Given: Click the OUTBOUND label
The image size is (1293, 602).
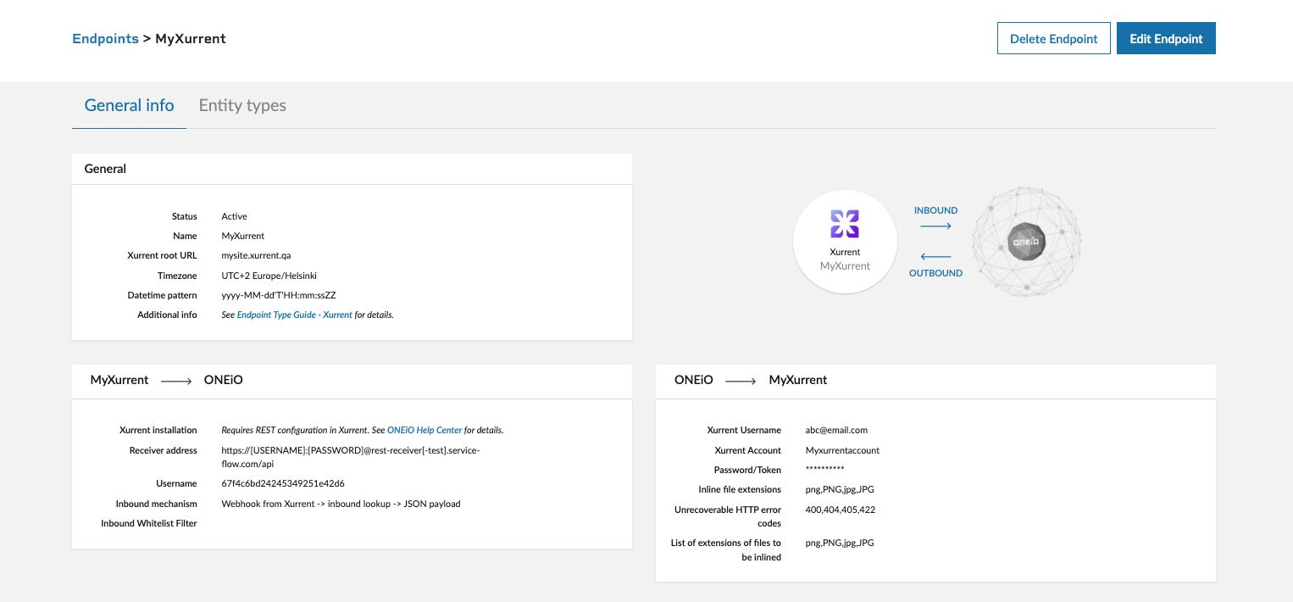Looking at the screenshot, I should coord(935,273).
